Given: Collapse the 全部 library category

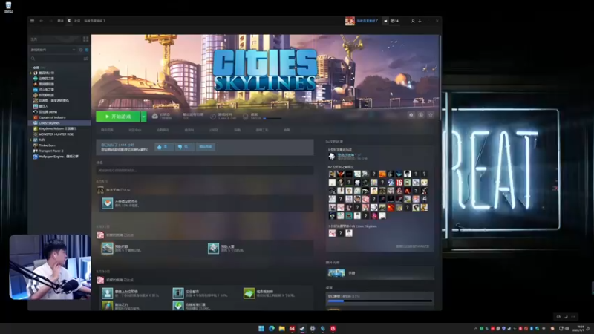Looking at the screenshot, I should pos(31,68).
